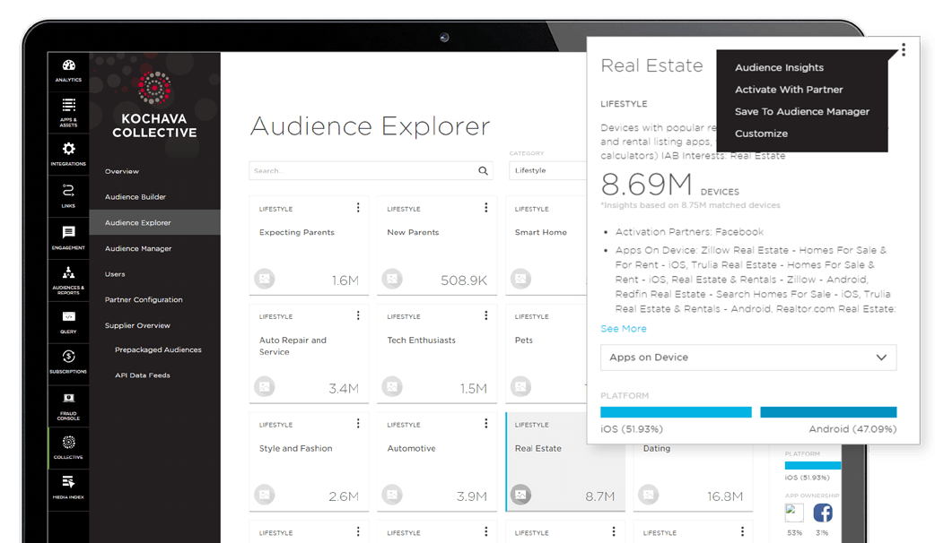Select the Pets audience card
Viewport: 935px width, 543px height.
click(546, 354)
